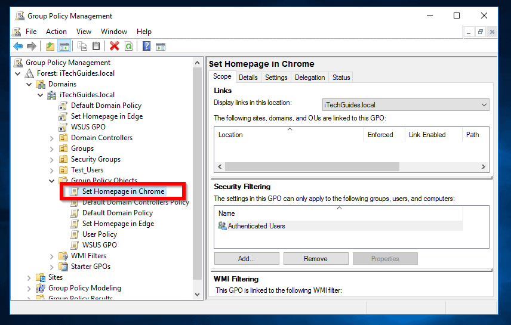This screenshot has width=511, height=325.
Task: Expand the Domain Controllers node
Action: point(51,138)
